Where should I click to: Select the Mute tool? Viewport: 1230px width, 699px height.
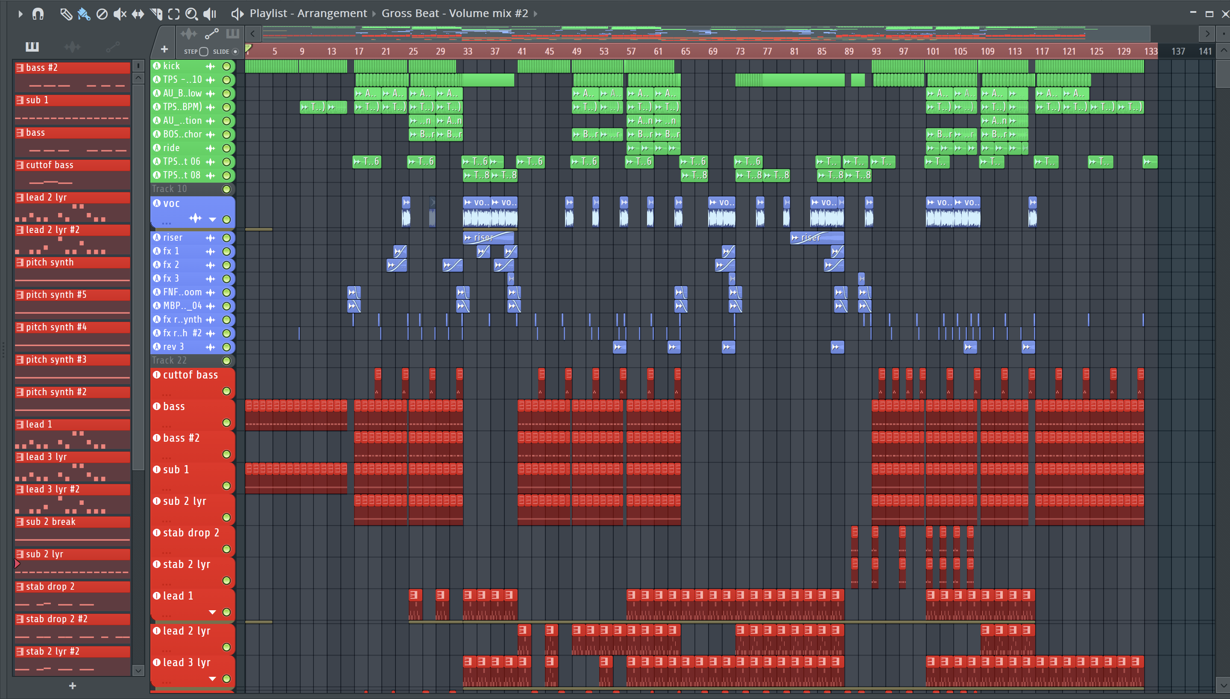click(120, 14)
